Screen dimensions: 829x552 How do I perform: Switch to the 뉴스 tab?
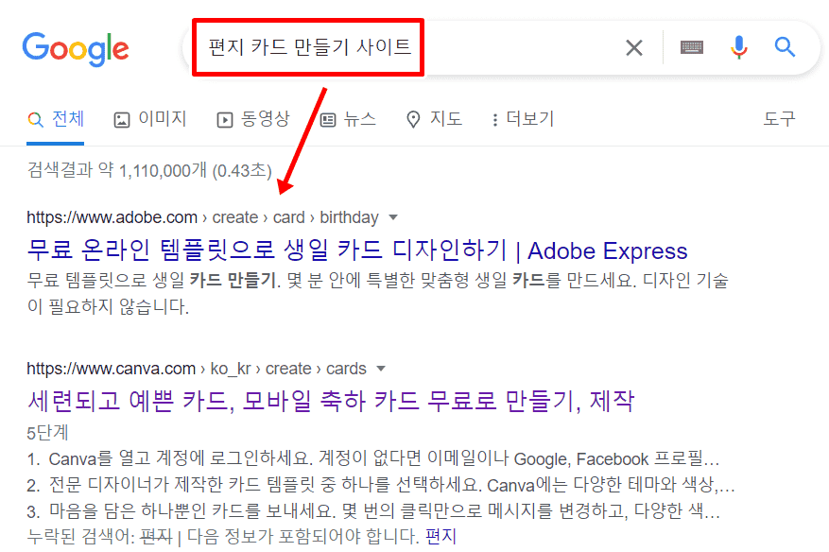pos(349,119)
